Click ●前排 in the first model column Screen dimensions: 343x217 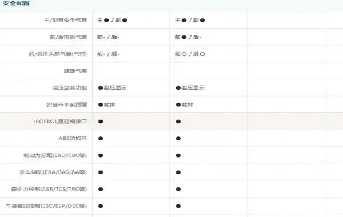pos(107,105)
